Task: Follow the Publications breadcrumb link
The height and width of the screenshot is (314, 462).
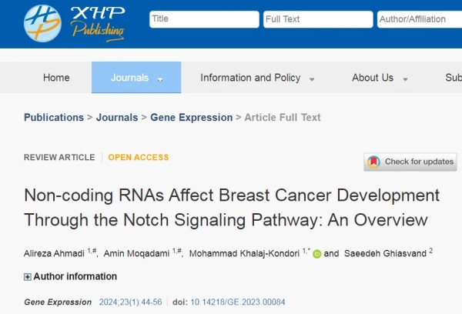Action: coord(54,118)
